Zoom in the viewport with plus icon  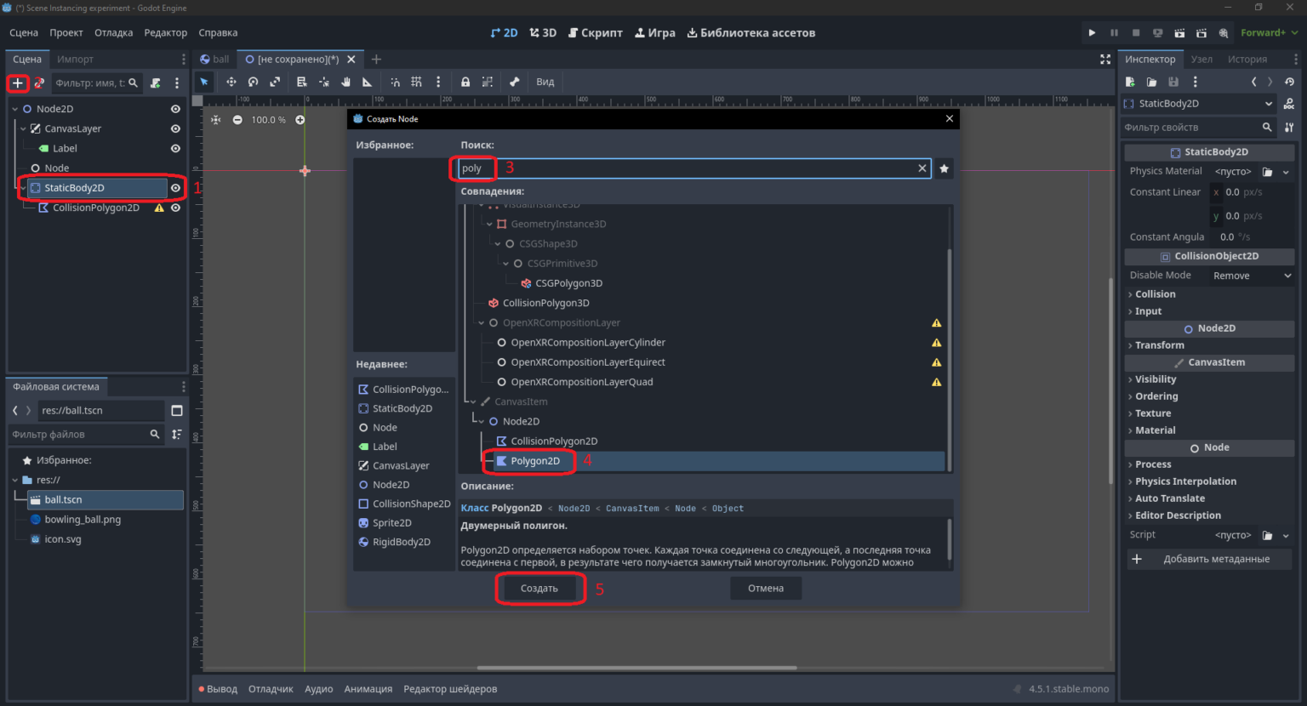(300, 120)
